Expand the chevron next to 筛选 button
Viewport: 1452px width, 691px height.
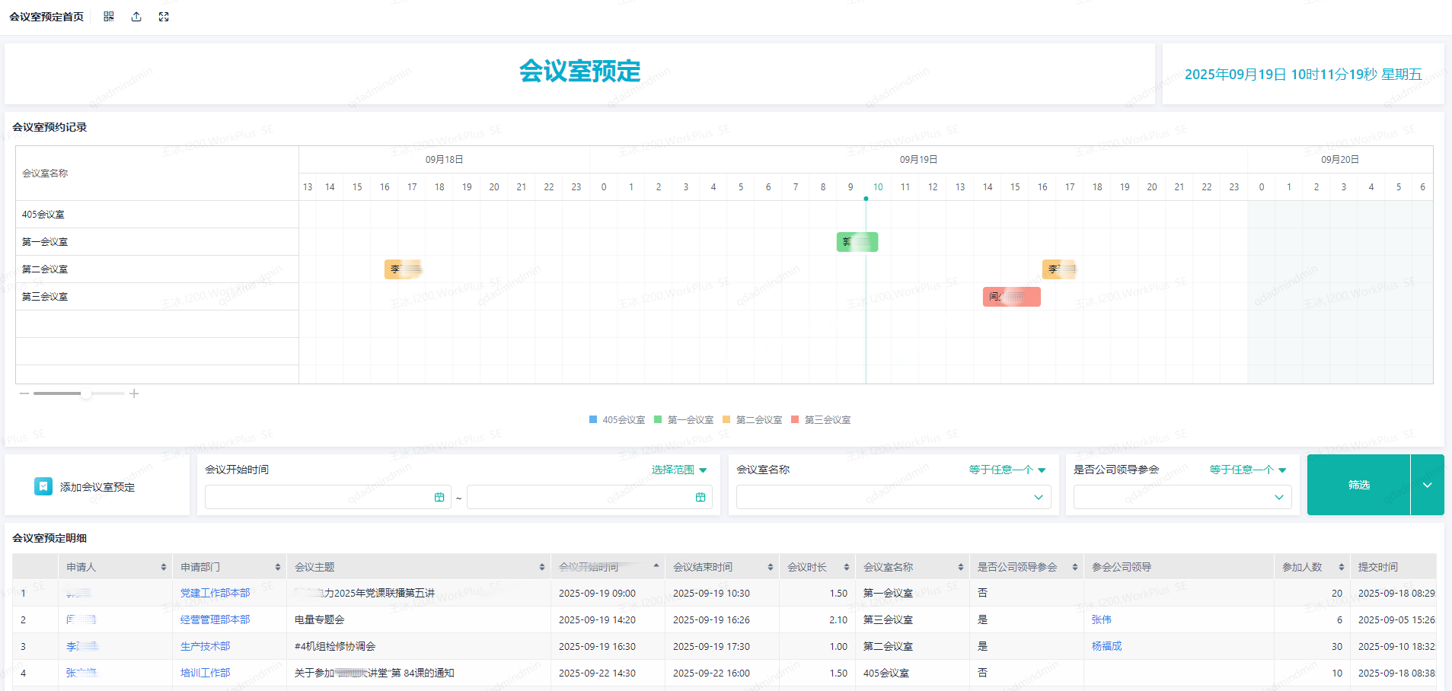(x=1428, y=485)
